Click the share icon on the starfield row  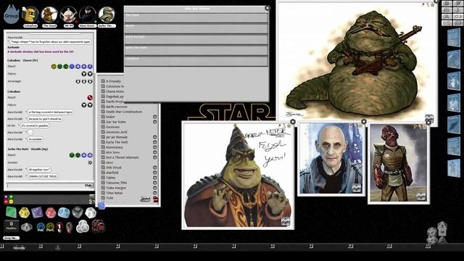pos(154,173)
